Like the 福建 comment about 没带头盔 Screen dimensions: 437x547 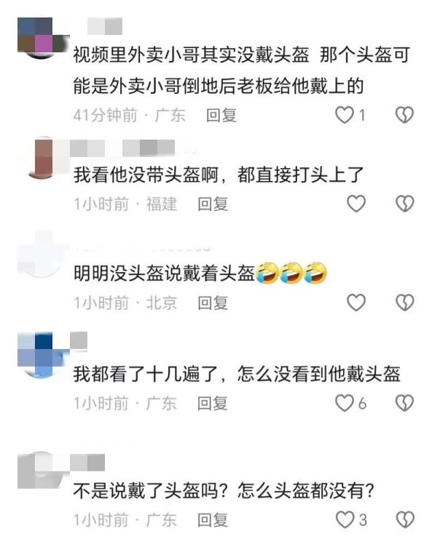point(356,204)
